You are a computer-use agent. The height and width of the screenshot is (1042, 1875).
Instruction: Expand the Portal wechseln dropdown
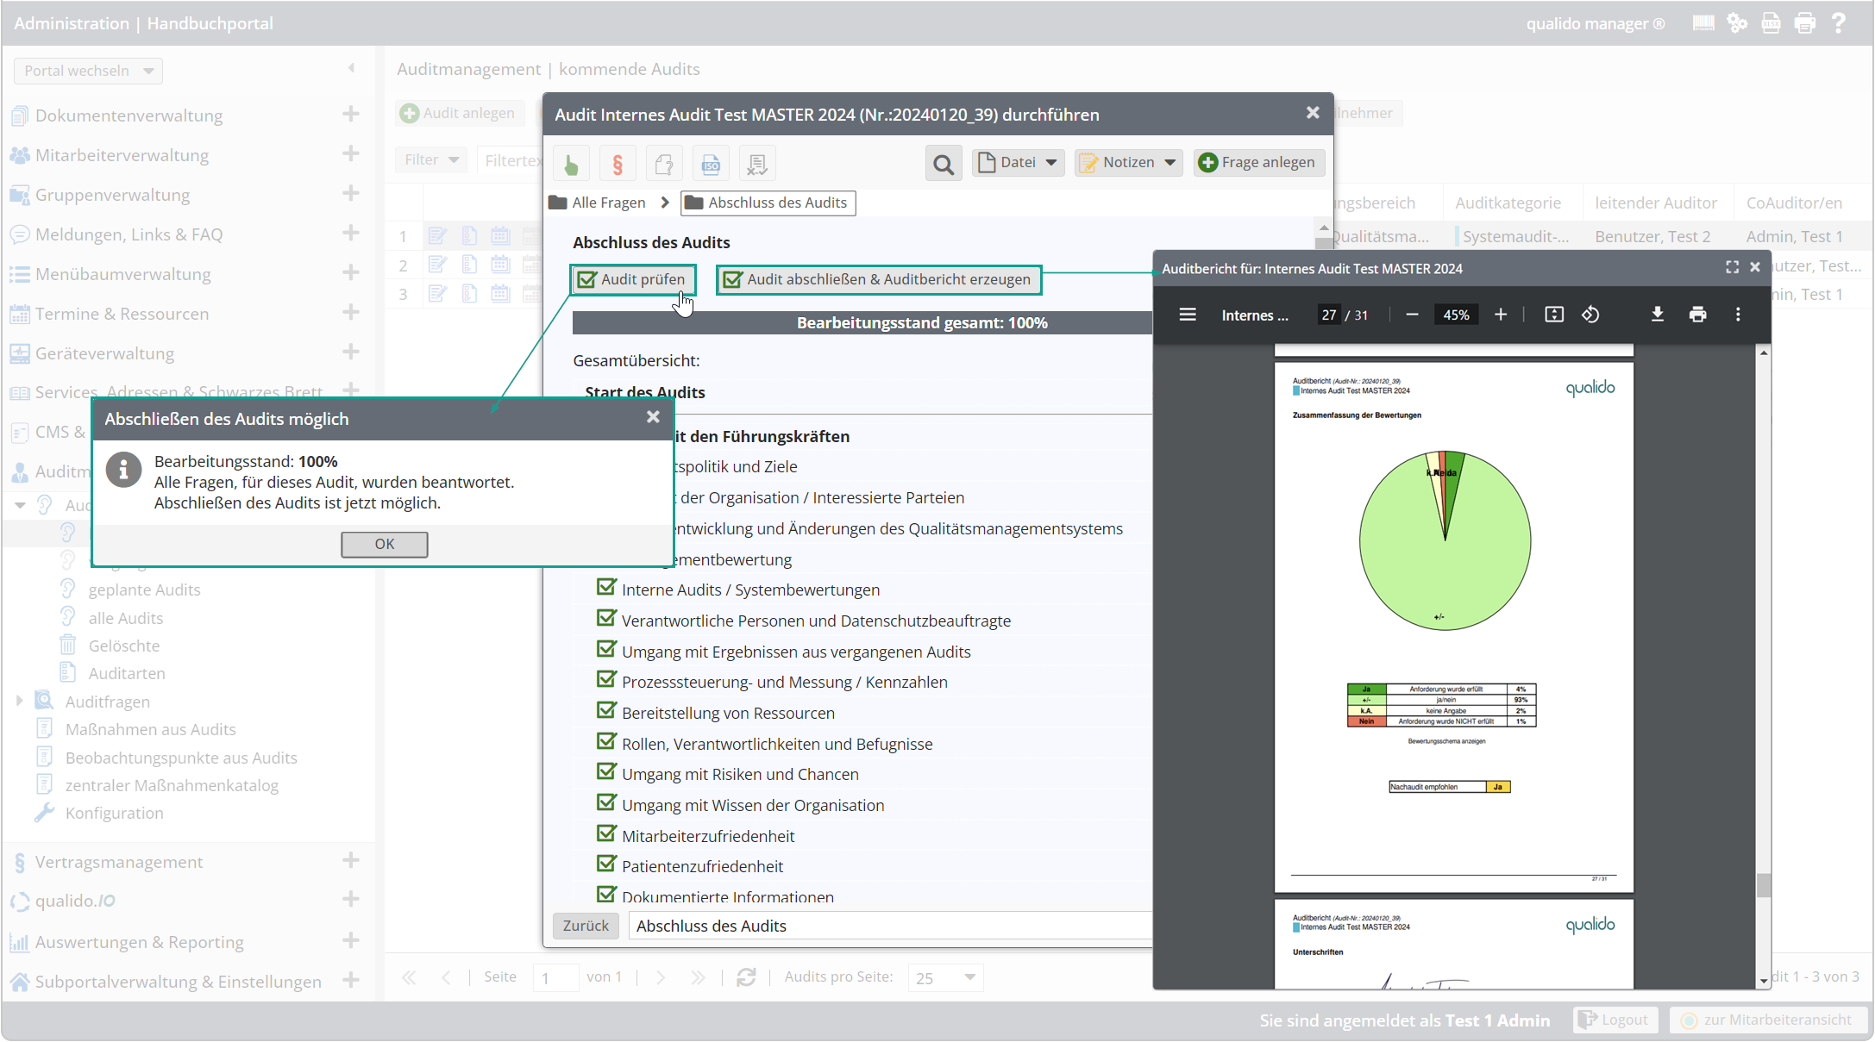pyautogui.click(x=88, y=71)
